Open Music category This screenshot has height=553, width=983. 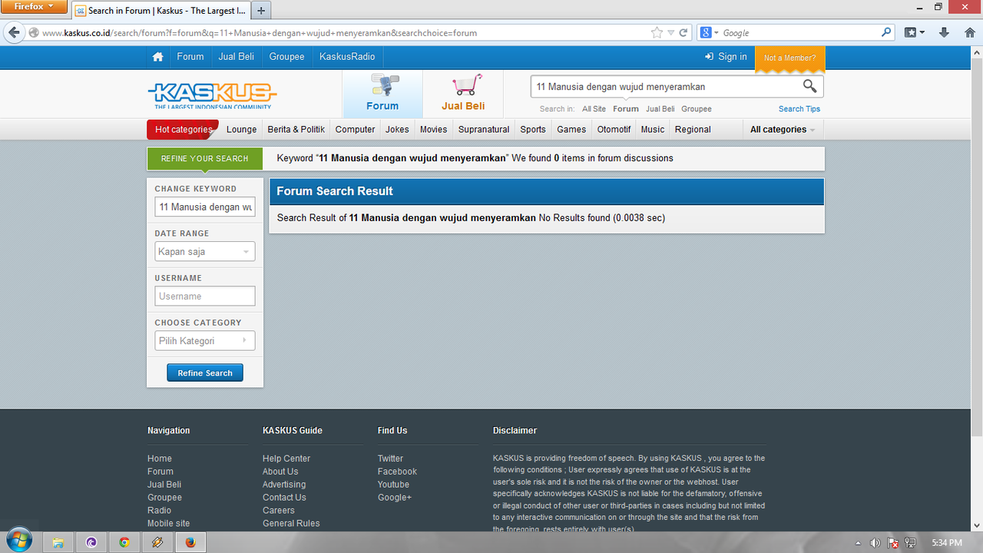click(653, 129)
